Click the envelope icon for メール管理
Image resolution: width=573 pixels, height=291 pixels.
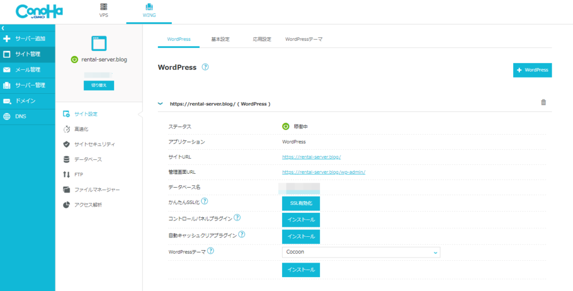click(x=7, y=70)
